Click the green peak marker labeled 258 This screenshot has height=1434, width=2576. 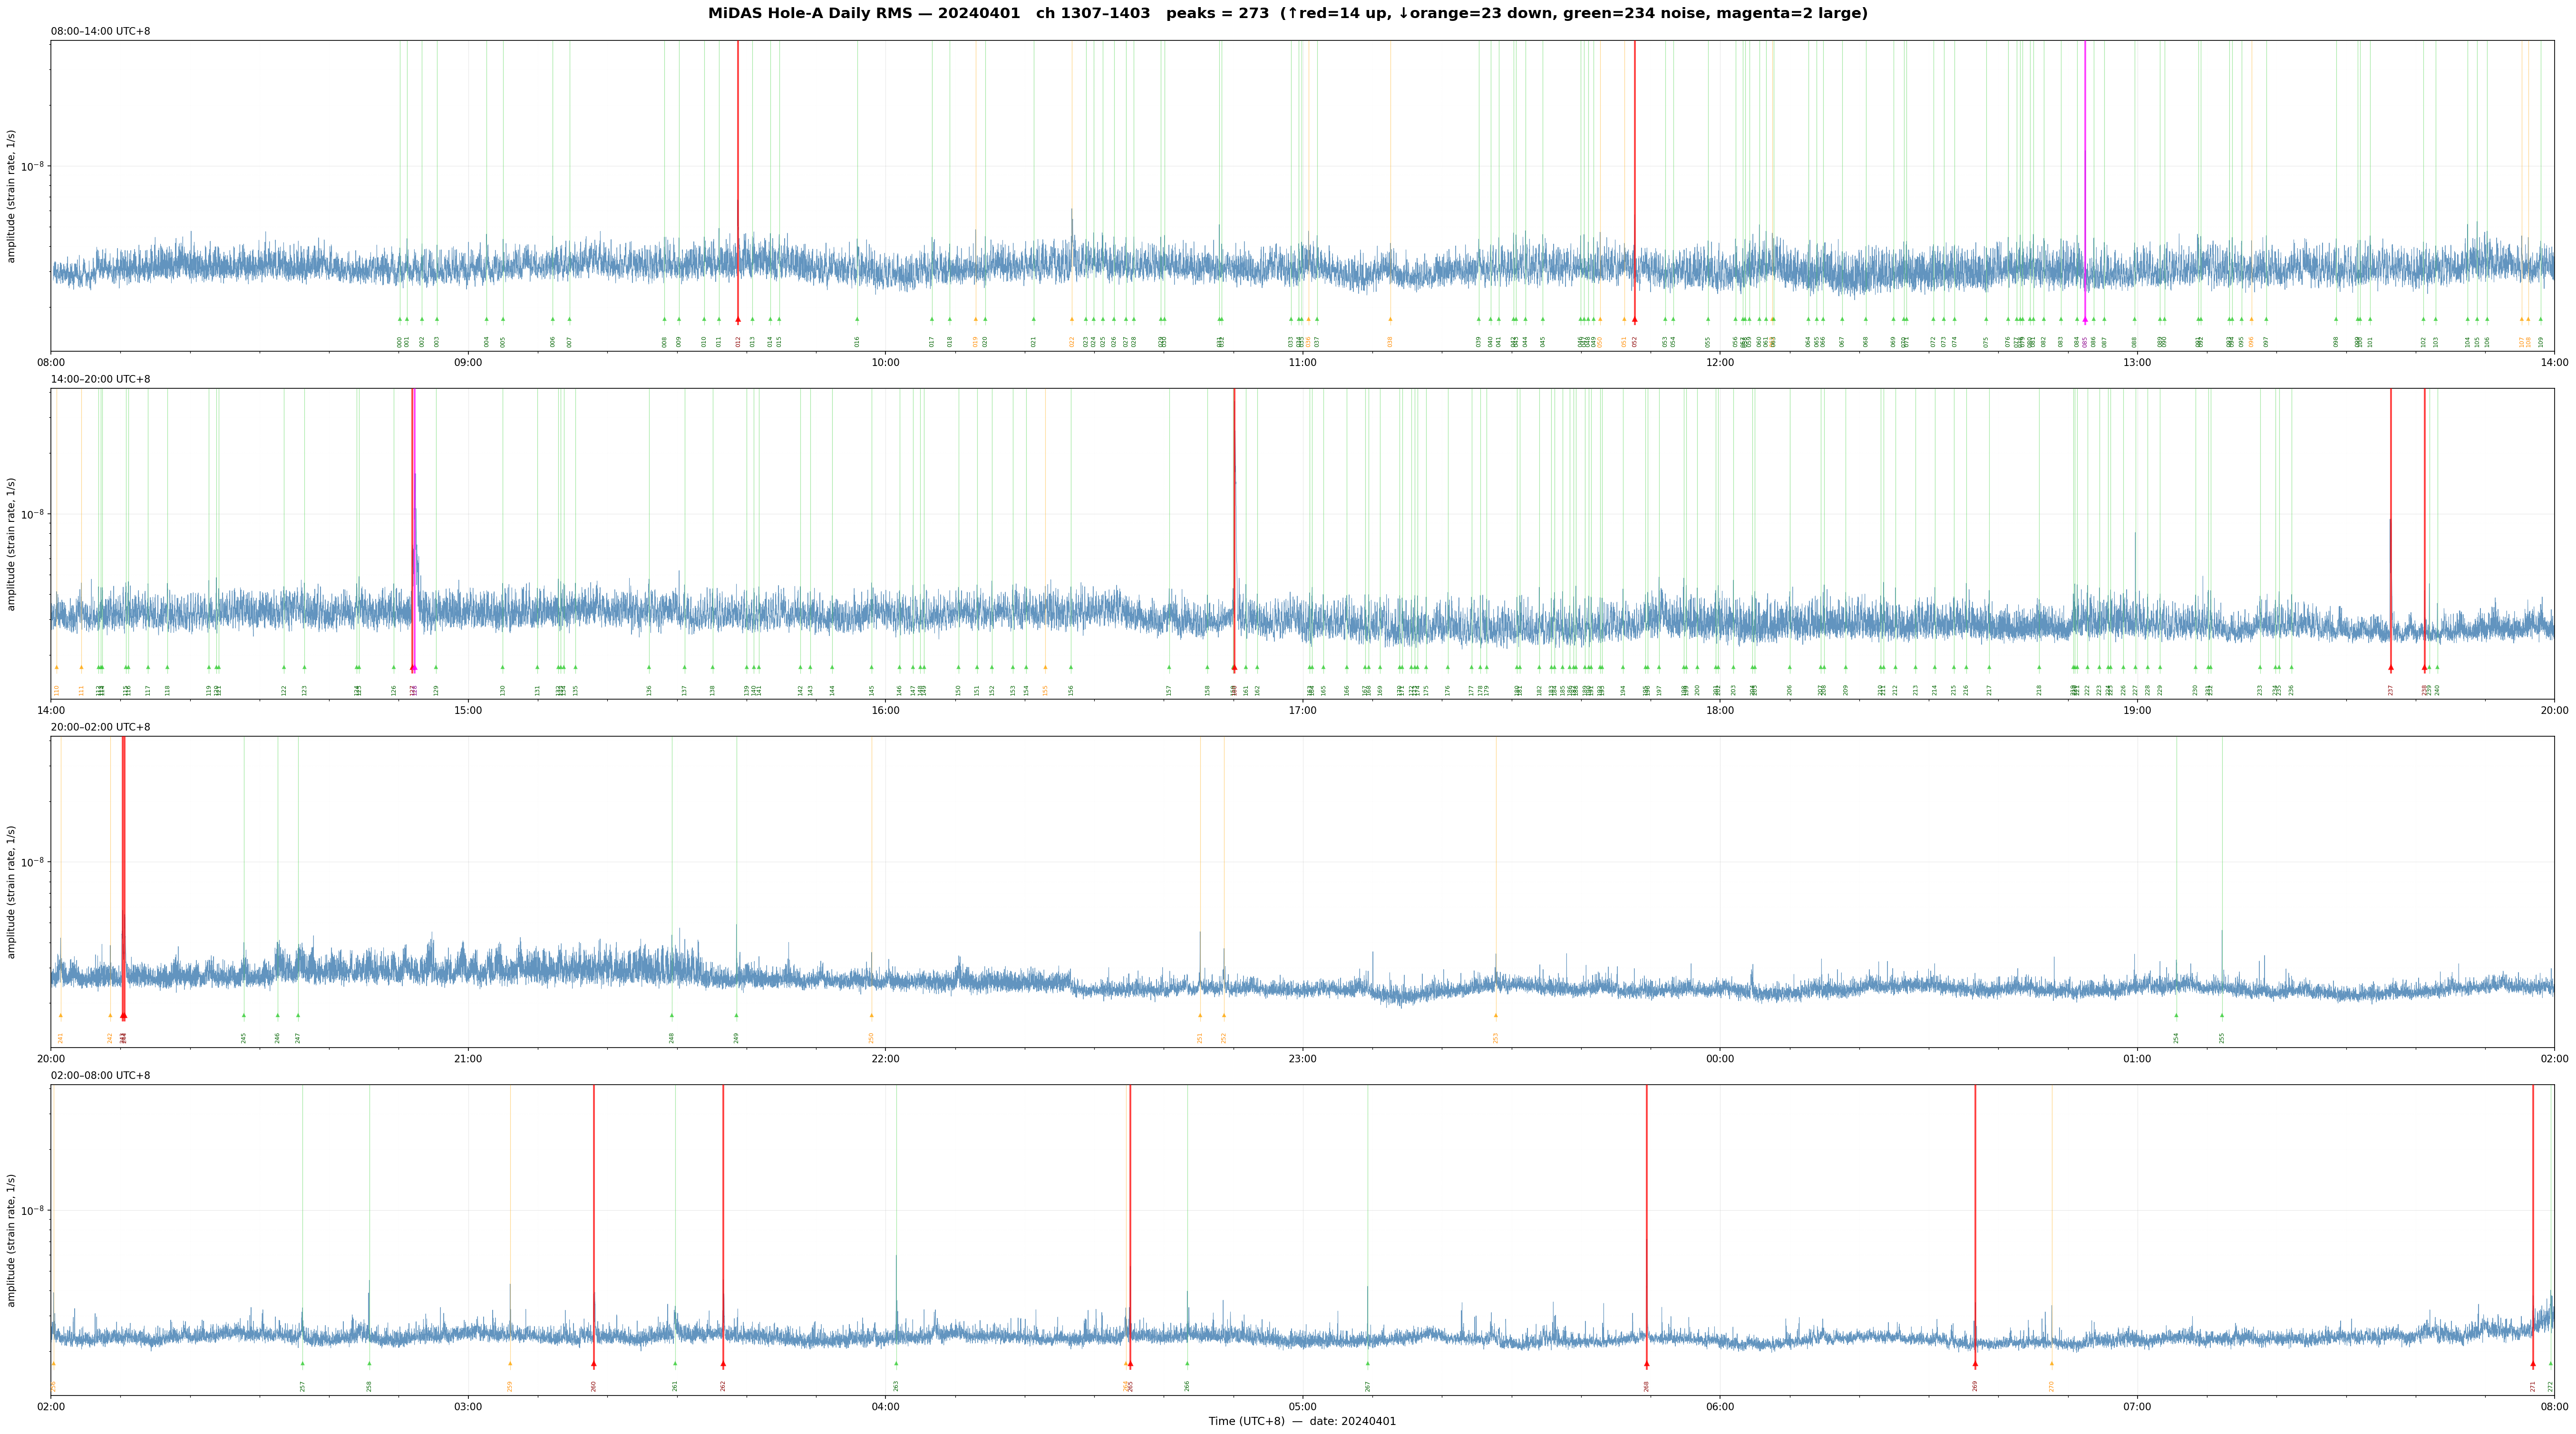pos(369,1363)
